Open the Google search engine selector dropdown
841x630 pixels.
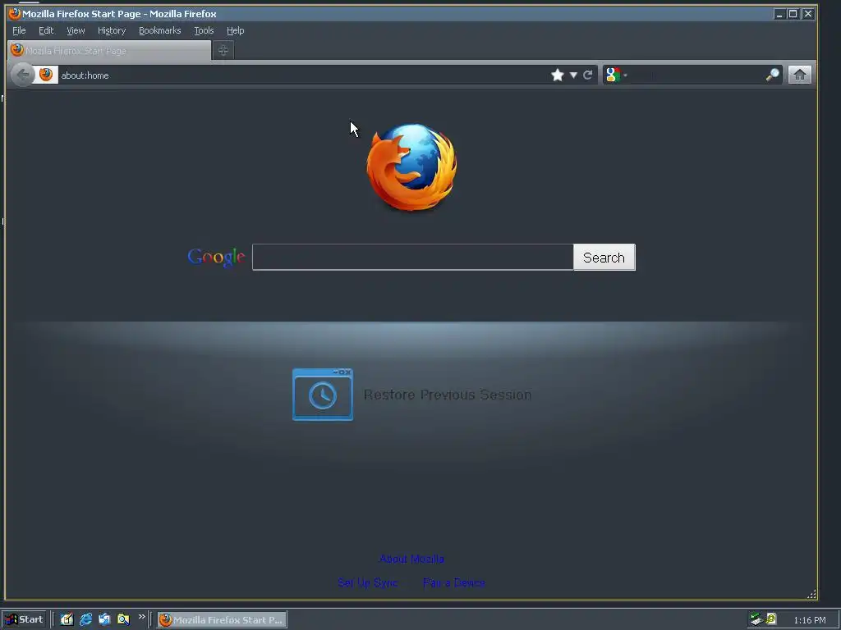pos(616,75)
